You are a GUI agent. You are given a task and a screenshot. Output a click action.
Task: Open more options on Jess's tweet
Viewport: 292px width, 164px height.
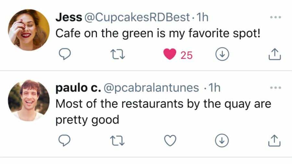[x=275, y=18]
